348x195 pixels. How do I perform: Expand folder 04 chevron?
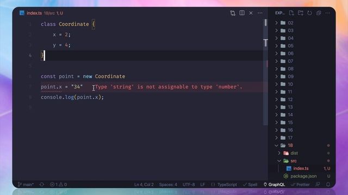point(277,38)
